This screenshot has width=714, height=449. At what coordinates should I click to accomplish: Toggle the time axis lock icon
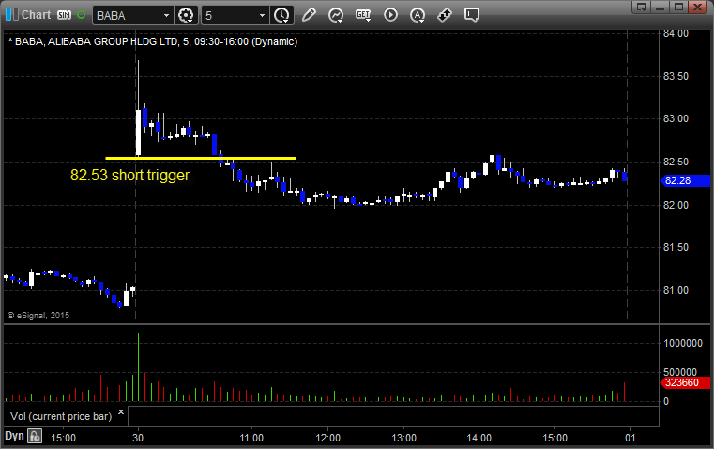(x=34, y=436)
